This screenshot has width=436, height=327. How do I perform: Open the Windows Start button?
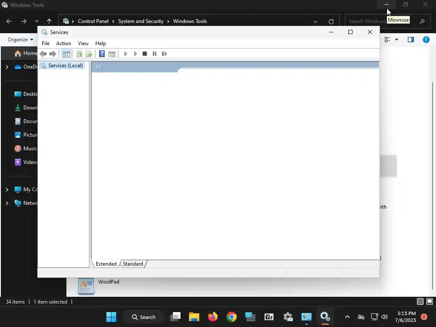[x=112, y=317]
